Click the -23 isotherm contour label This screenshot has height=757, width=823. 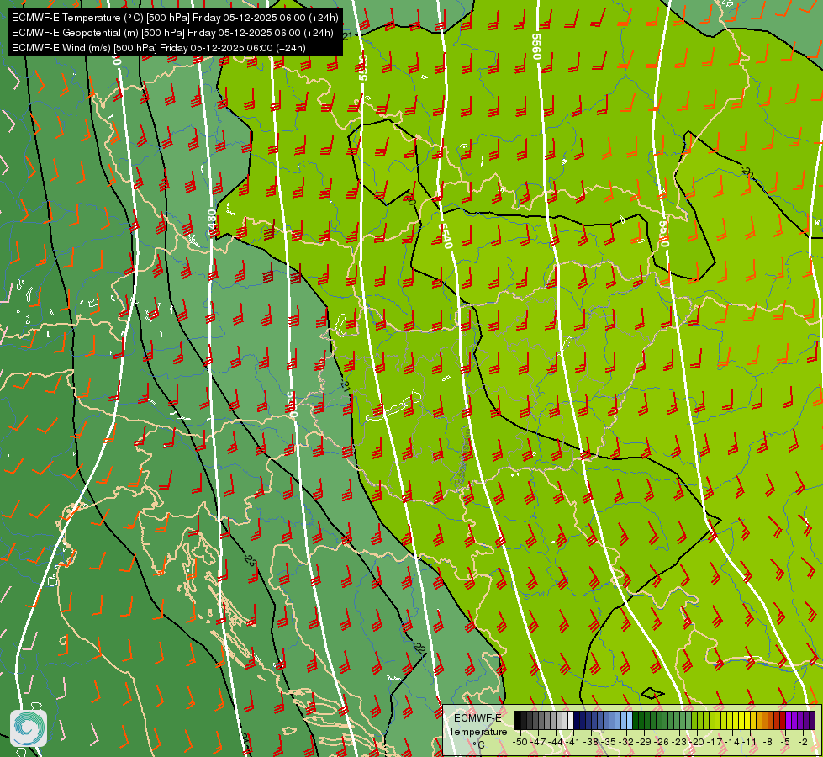[x=251, y=559]
